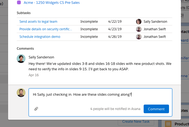The width and height of the screenshot is (189, 127).
Task: Open the "Schedule integration demo" subtask
Action: (x=40, y=37)
